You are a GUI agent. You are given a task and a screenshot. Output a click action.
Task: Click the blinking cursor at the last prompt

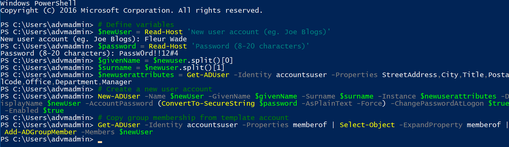tap(100, 141)
